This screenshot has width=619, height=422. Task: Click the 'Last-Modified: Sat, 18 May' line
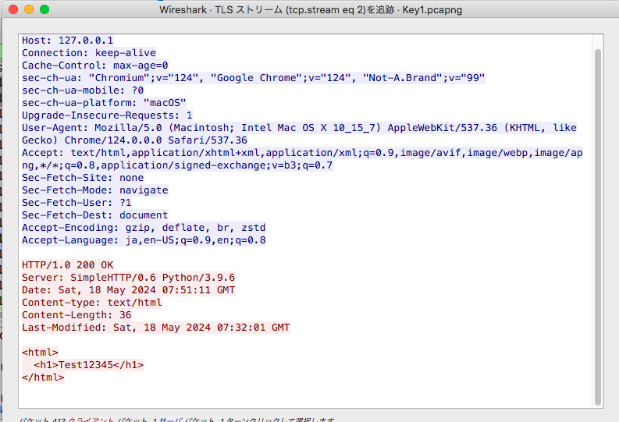156,328
